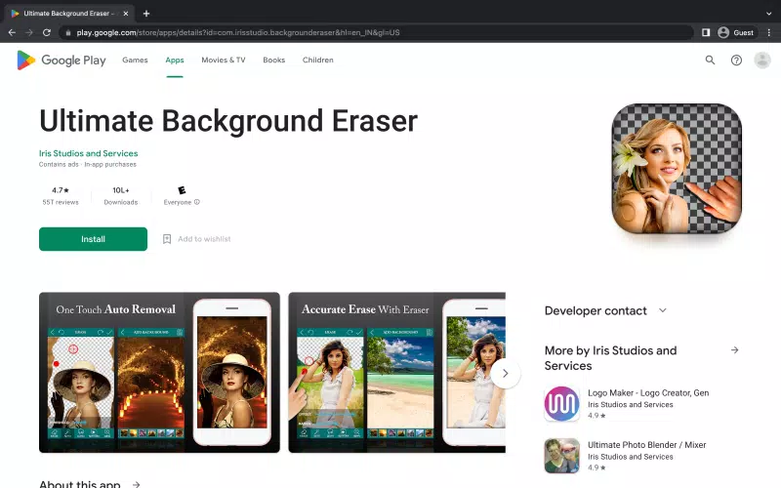Click the Ultimate Background Eraser title

[228, 121]
